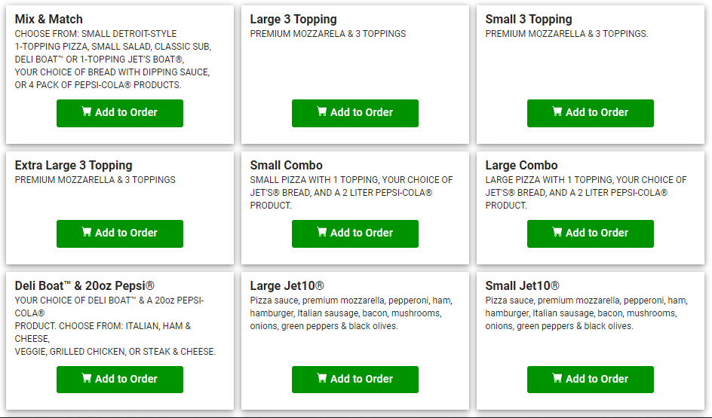The height and width of the screenshot is (418, 712).
Task: Click the cart icon under Large Combo
Action: pyautogui.click(x=557, y=232)
